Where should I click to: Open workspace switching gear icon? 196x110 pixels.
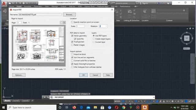click(x=172, y=101)
